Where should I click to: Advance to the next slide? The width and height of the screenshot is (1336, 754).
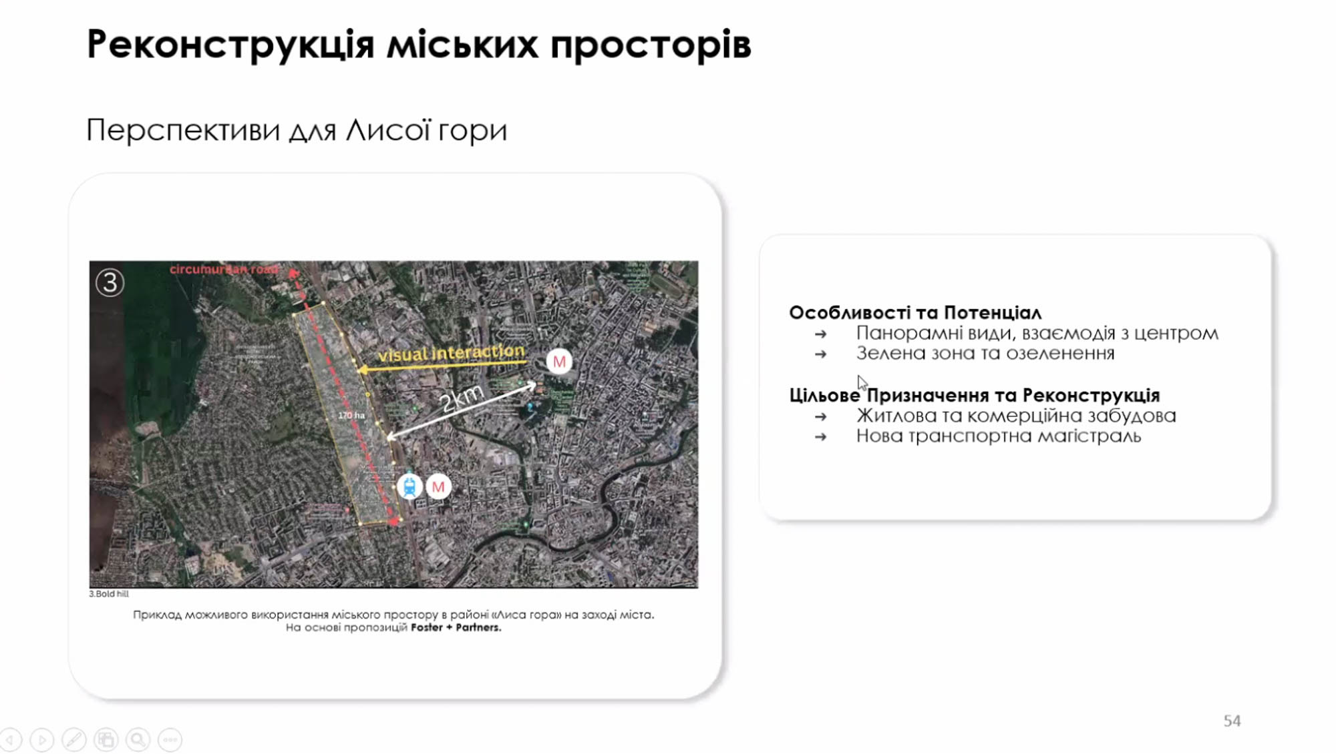(41, 739)
